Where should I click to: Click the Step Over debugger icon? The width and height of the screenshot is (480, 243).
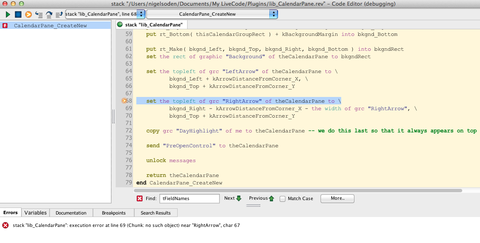tap(49, 14)
